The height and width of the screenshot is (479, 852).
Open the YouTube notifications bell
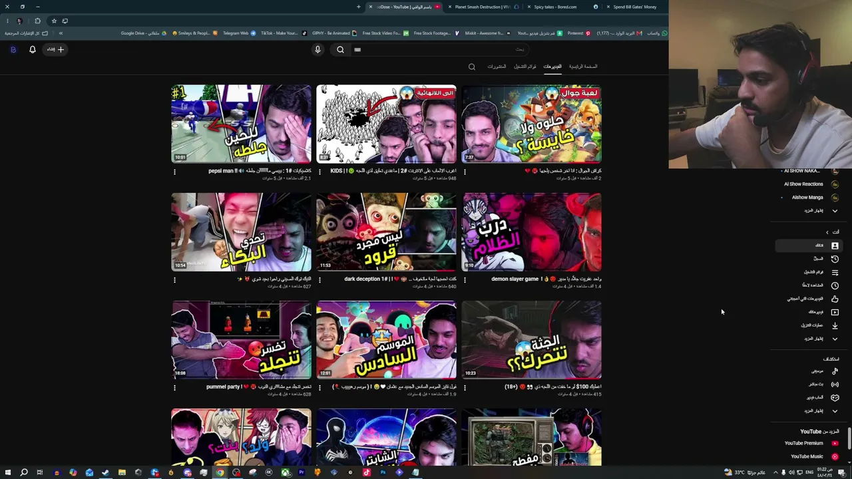point(32,49)
